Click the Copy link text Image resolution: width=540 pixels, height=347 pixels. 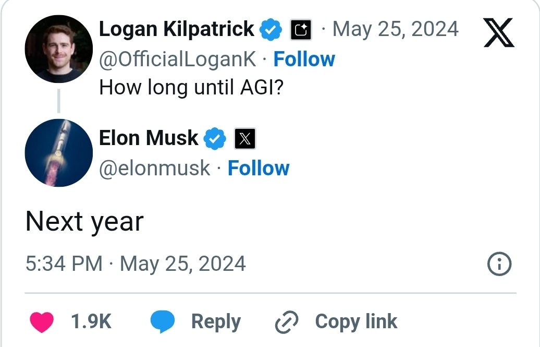tap(356, 321)
